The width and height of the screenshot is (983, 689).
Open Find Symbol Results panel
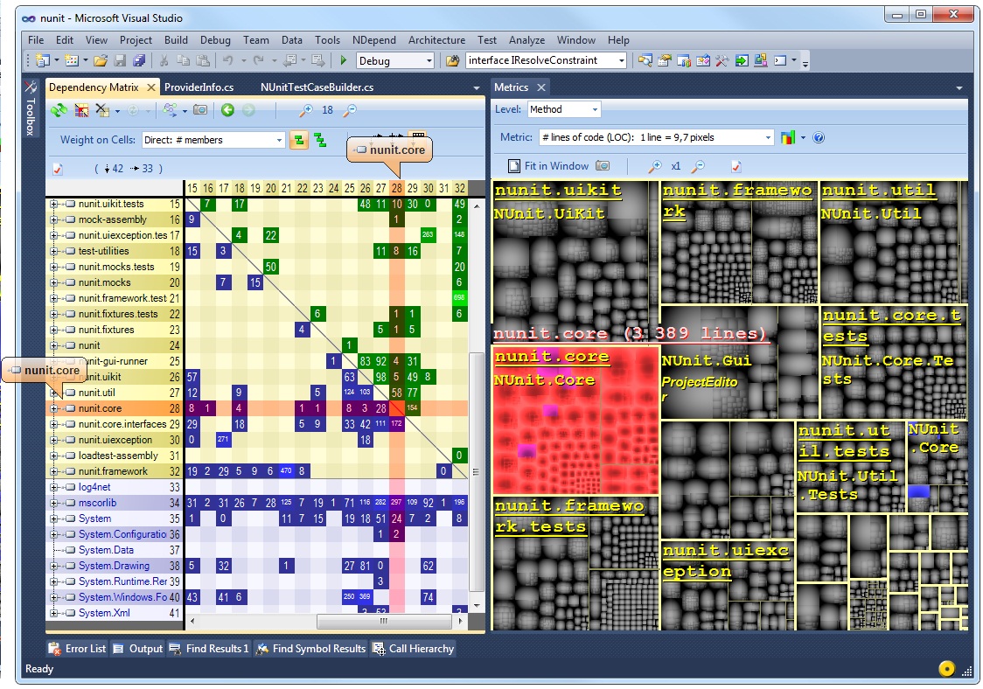[x=311, y=649]
